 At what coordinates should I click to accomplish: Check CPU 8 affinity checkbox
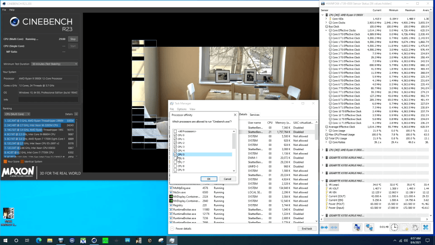175,166
